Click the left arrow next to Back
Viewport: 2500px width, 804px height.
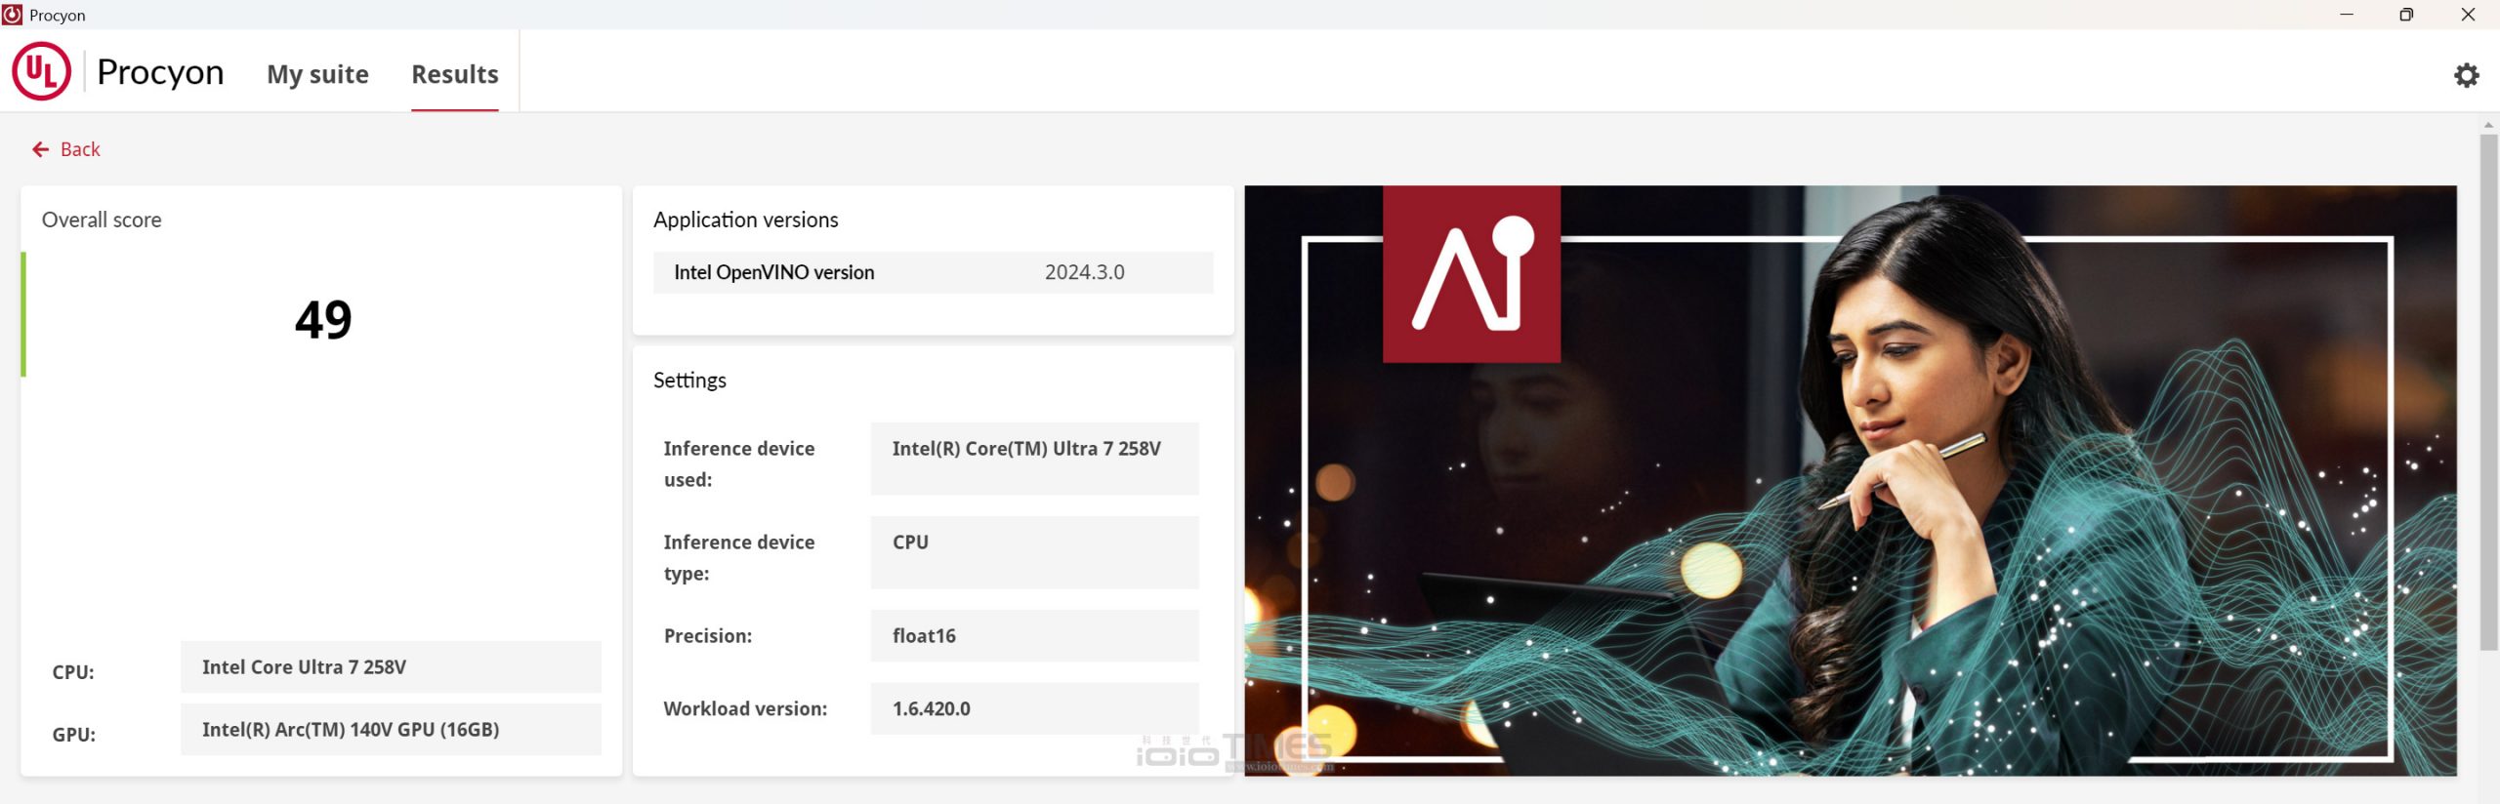point(40,149)
